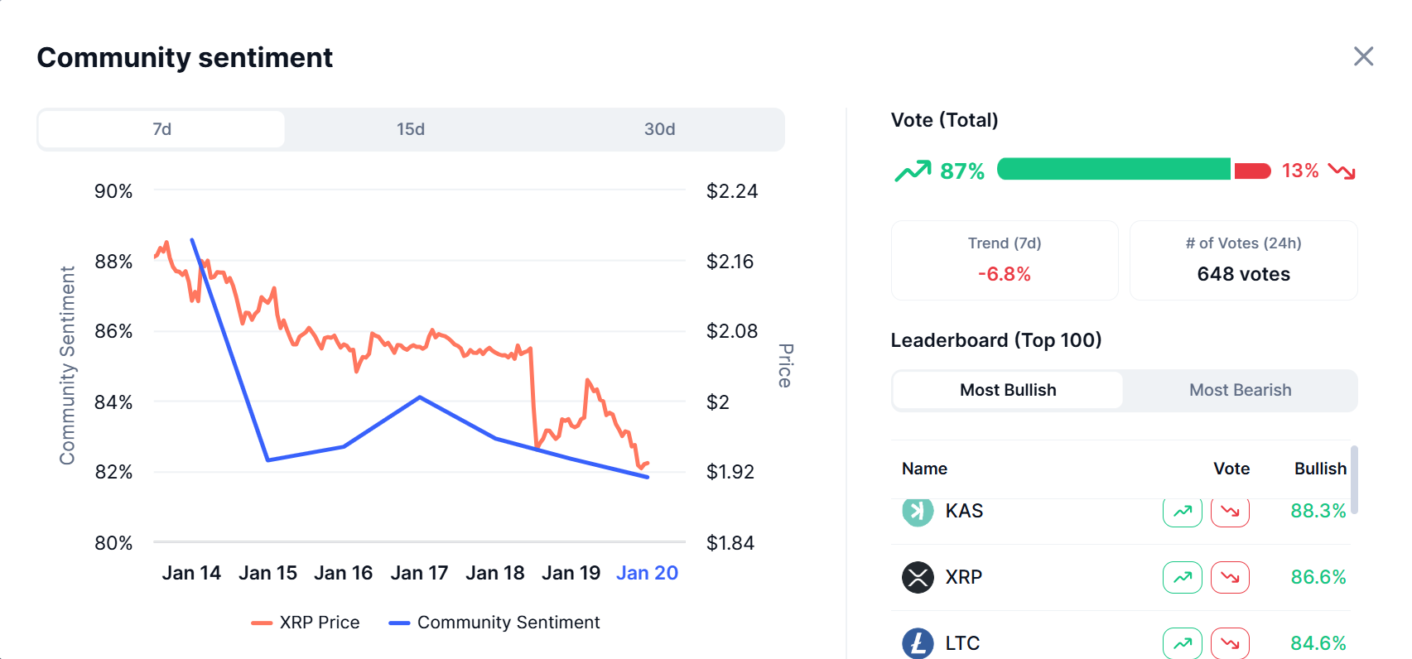Switch chart to 15d range
Viewport: 1412px width, 659px height.
pyautogui.click(x=411, y=129)
